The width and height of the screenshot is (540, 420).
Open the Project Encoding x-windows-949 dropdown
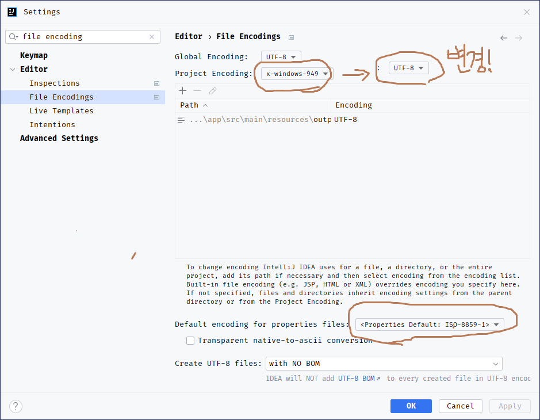tap(296, 74)
